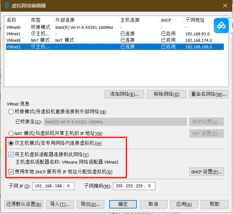233x214 pixels.
Task: Open DHCP 设置 dialog
Action: point(207,172)
